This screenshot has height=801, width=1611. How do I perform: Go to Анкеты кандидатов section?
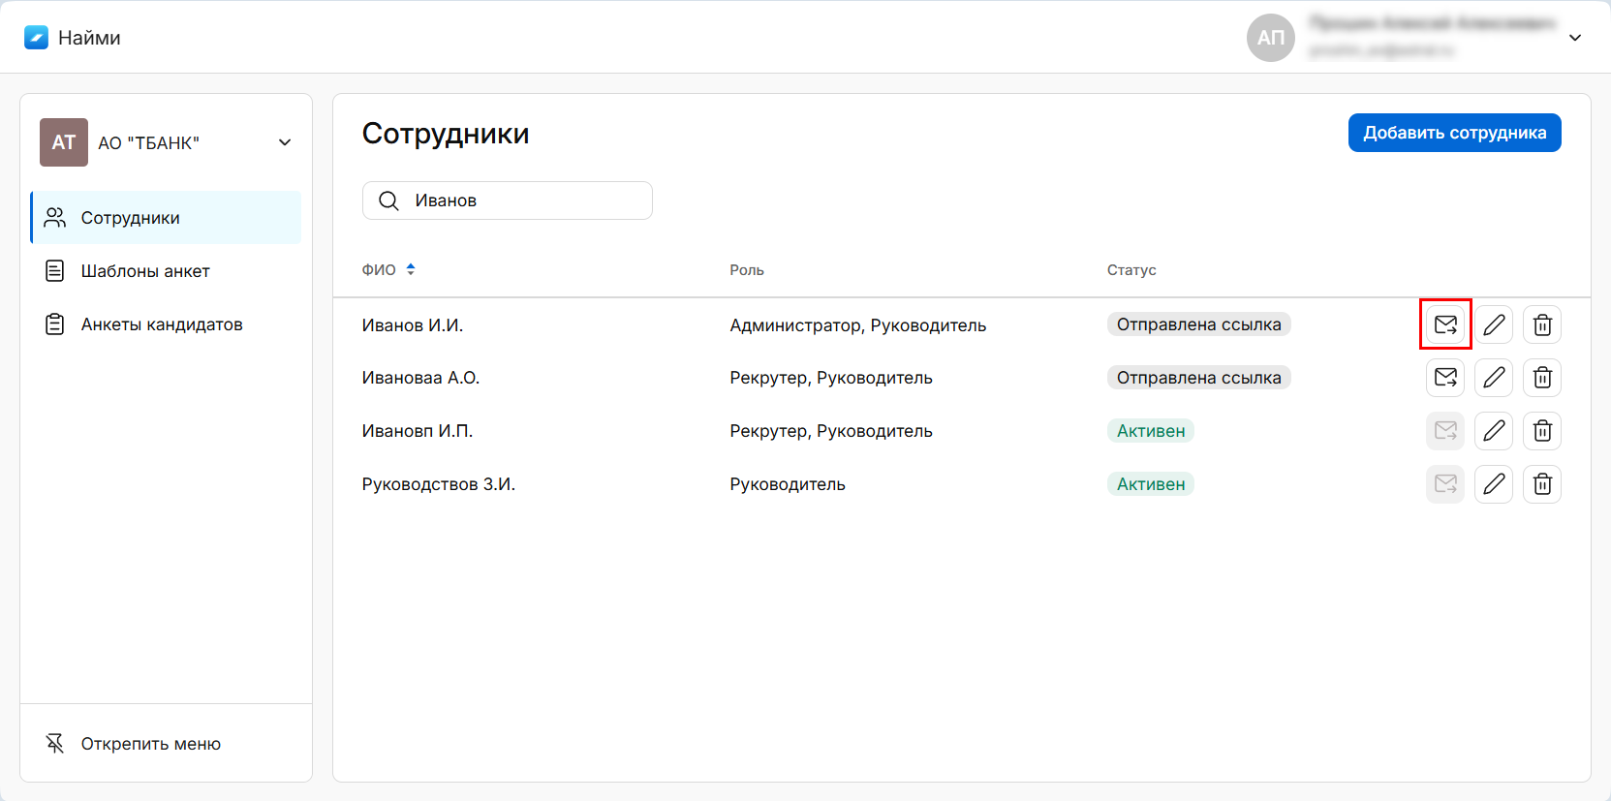pyautogui.click(x=161, y=324)
